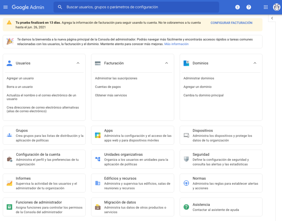Click Crea direcciones de correo electrónico alternativas
This screenshot has height=221, width=282.
click(x=43, y=109)
